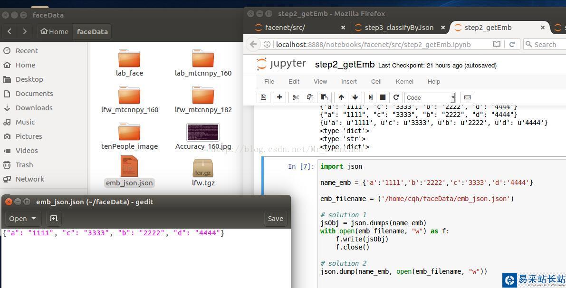Select the lab_face folder
This screenshot has height=288, width=566.
tap(129, 63)
